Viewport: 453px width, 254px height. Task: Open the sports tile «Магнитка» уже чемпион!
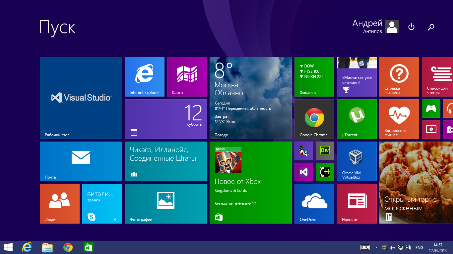click(357, 77)
